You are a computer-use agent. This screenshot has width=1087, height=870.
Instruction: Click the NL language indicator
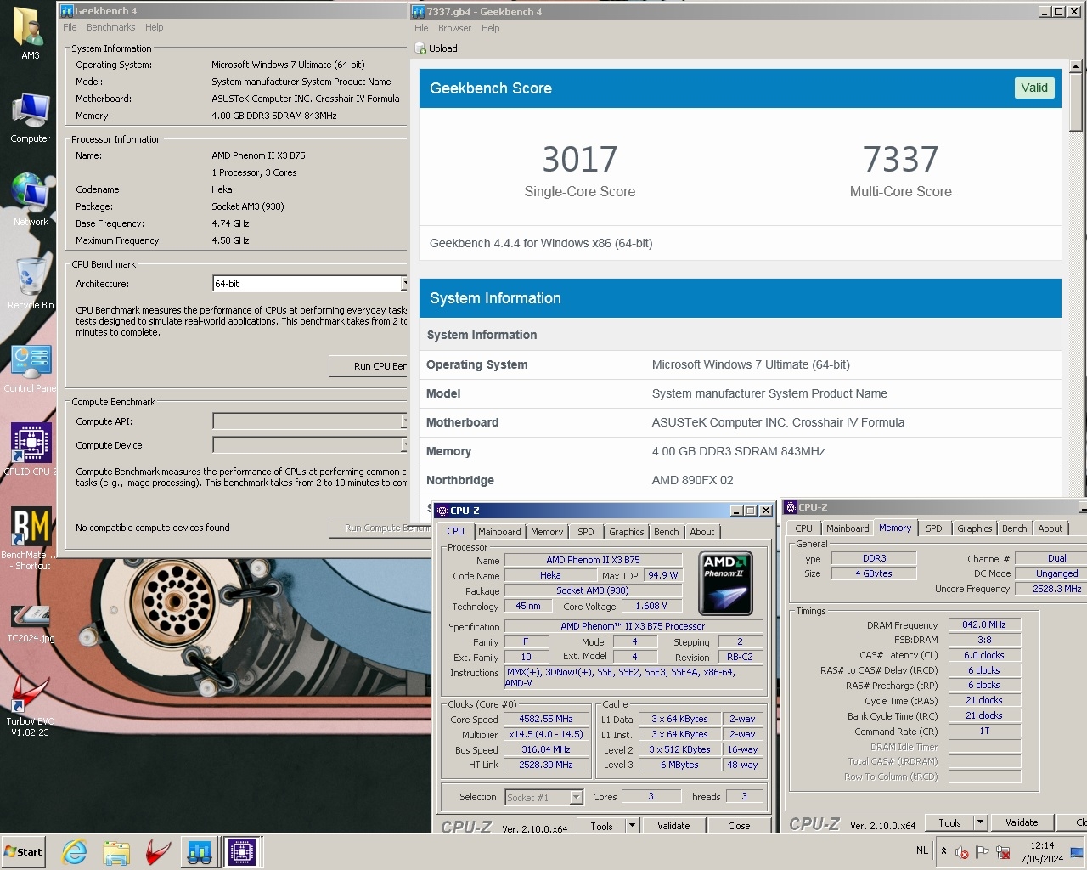pyautogui.click(x=922, y=850)
